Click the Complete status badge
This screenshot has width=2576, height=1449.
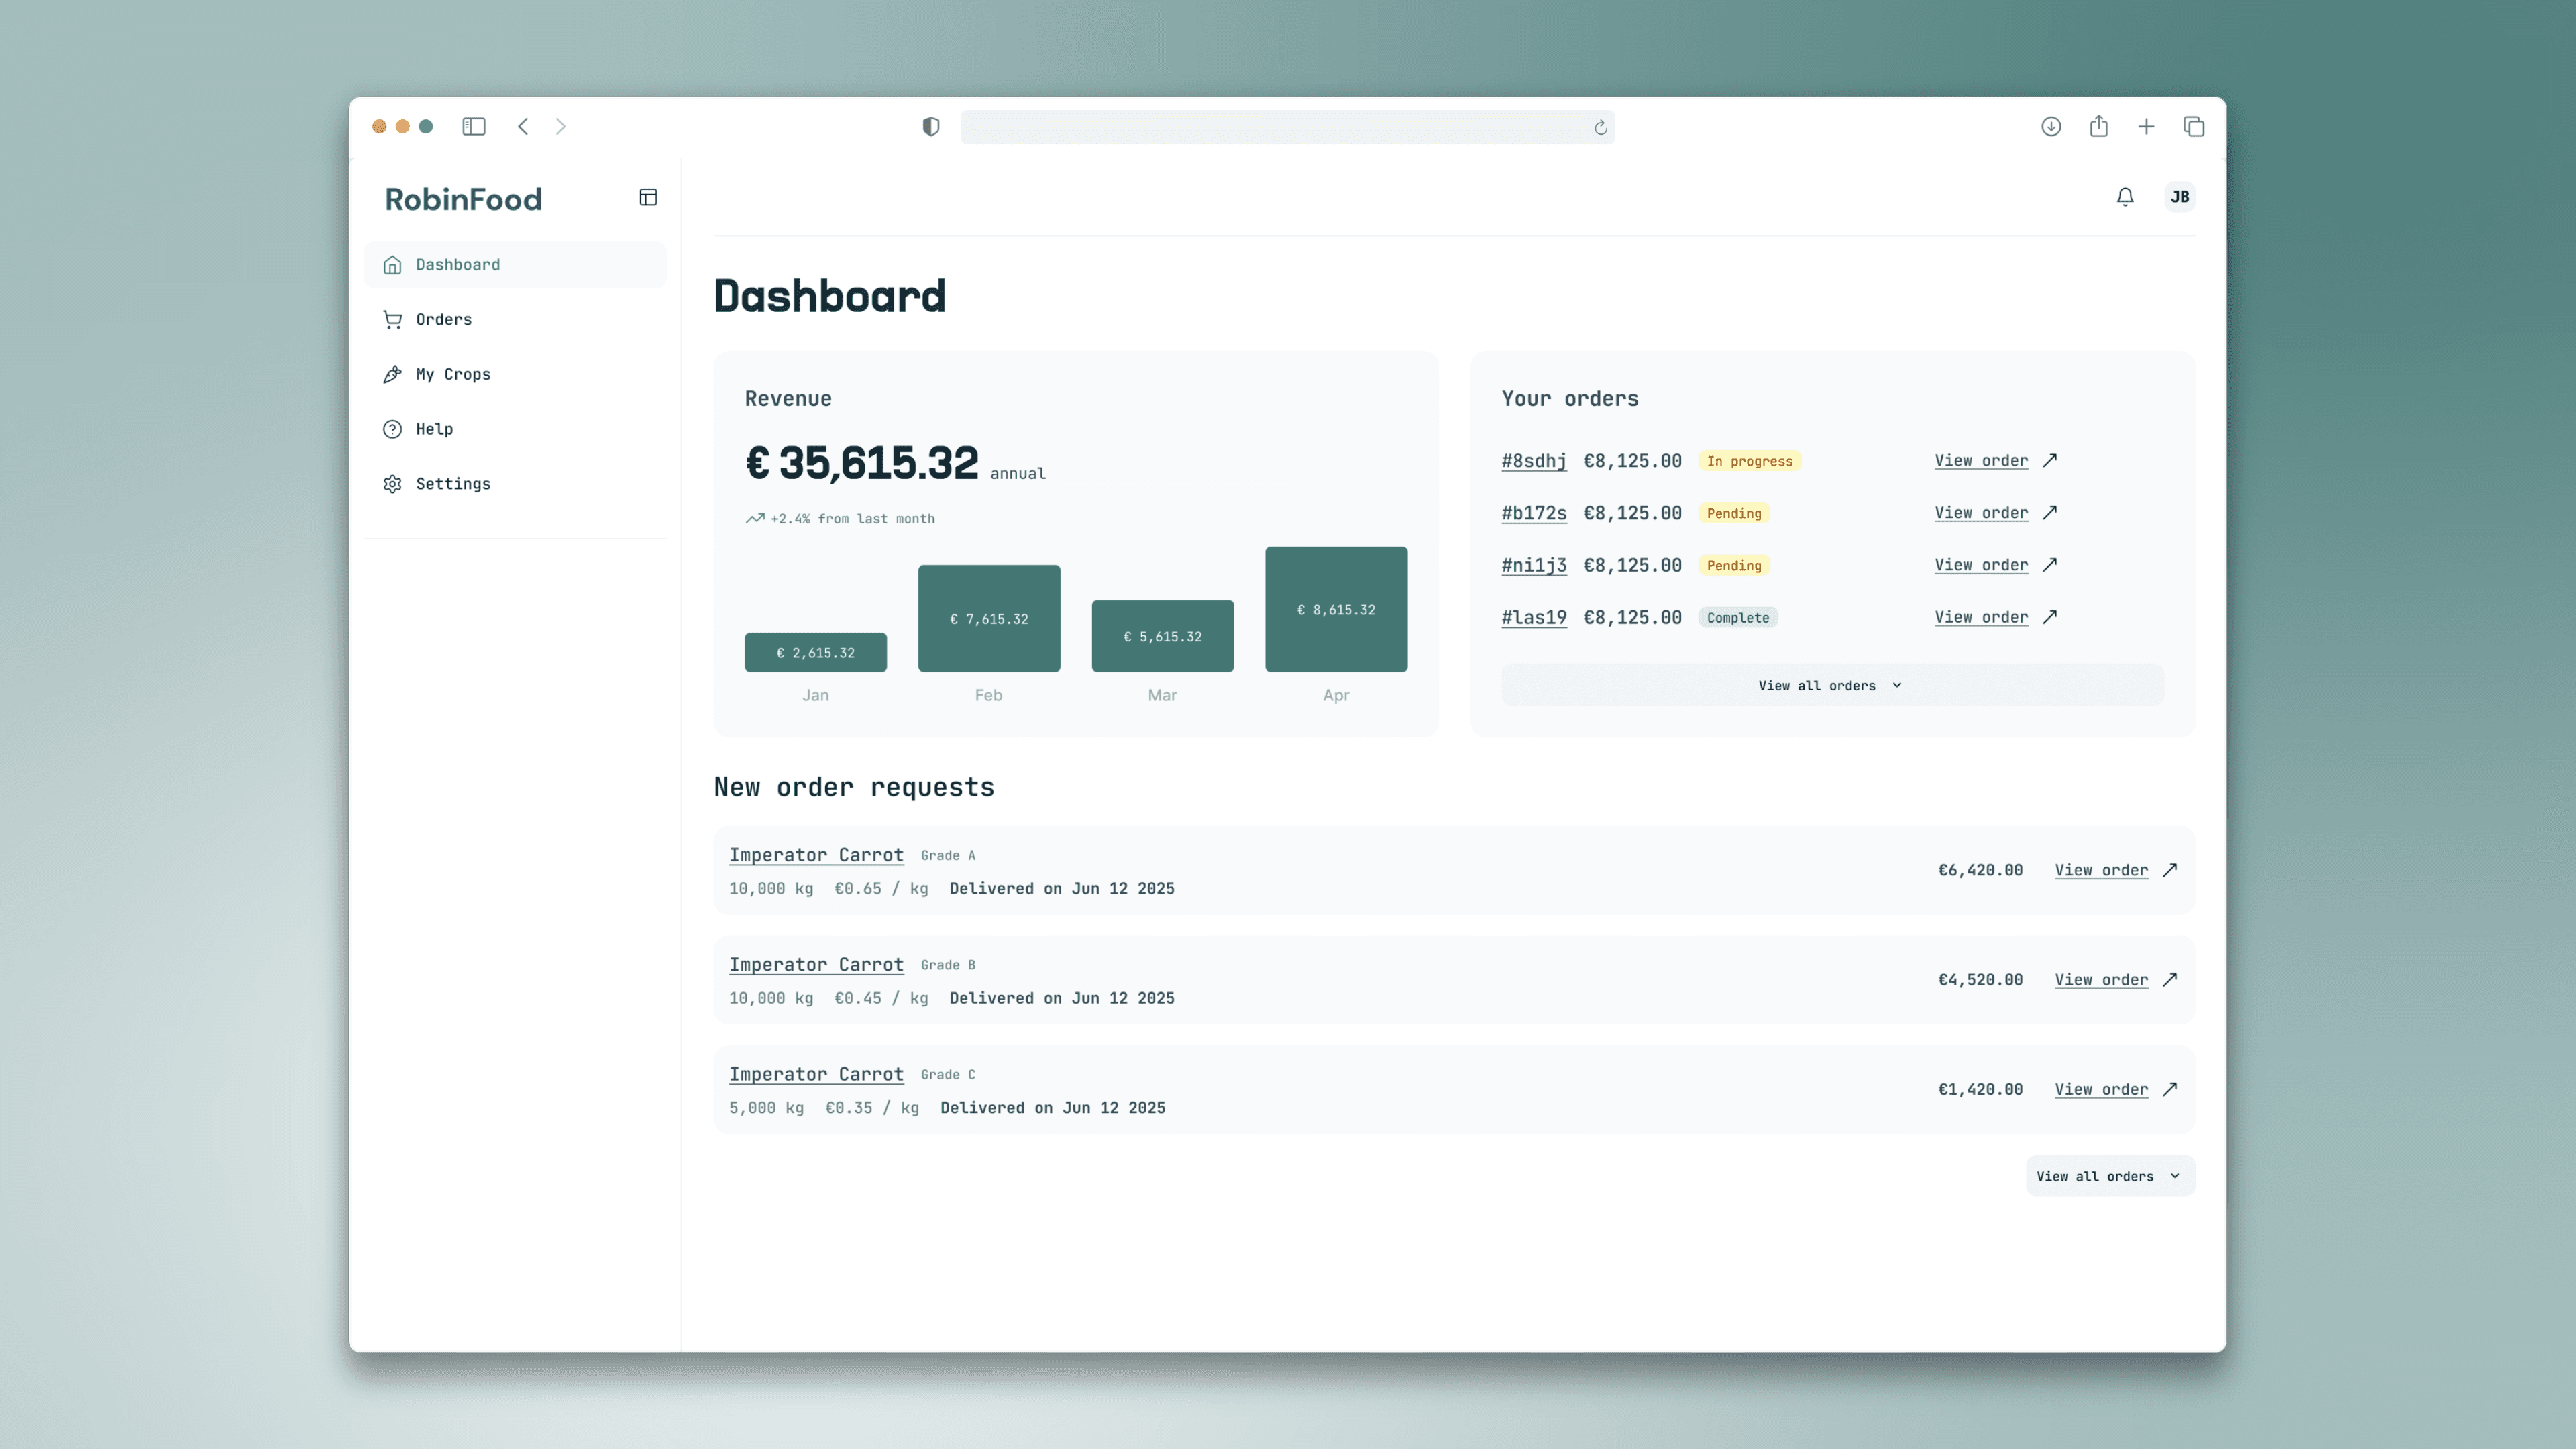[x=1738, y=617]
